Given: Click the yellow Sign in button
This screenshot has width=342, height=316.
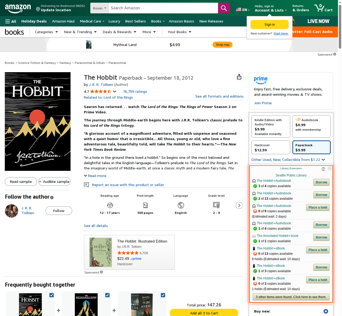Looking at the screenshot, I should [270, 24].
